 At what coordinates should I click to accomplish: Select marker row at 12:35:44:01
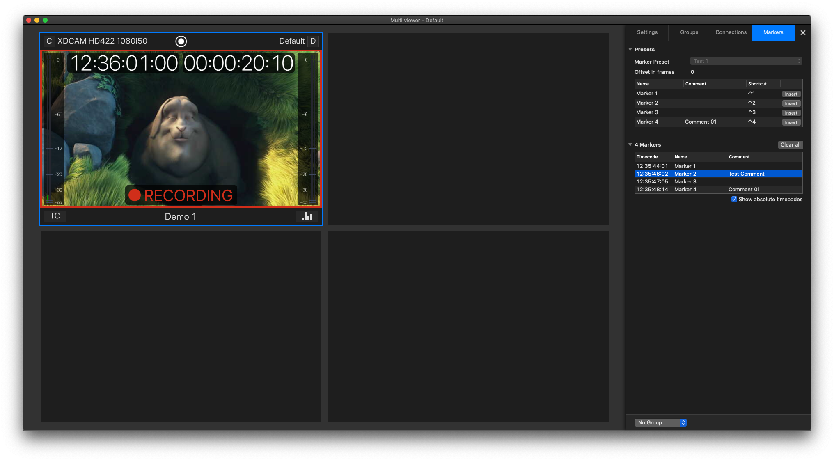coord(718,166)
